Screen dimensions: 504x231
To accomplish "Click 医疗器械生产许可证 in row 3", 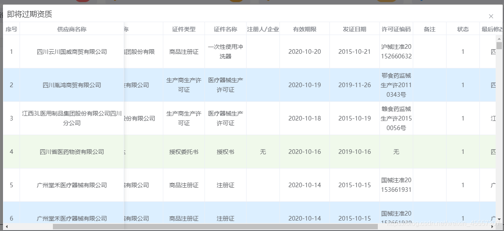I will pos(225,118).
